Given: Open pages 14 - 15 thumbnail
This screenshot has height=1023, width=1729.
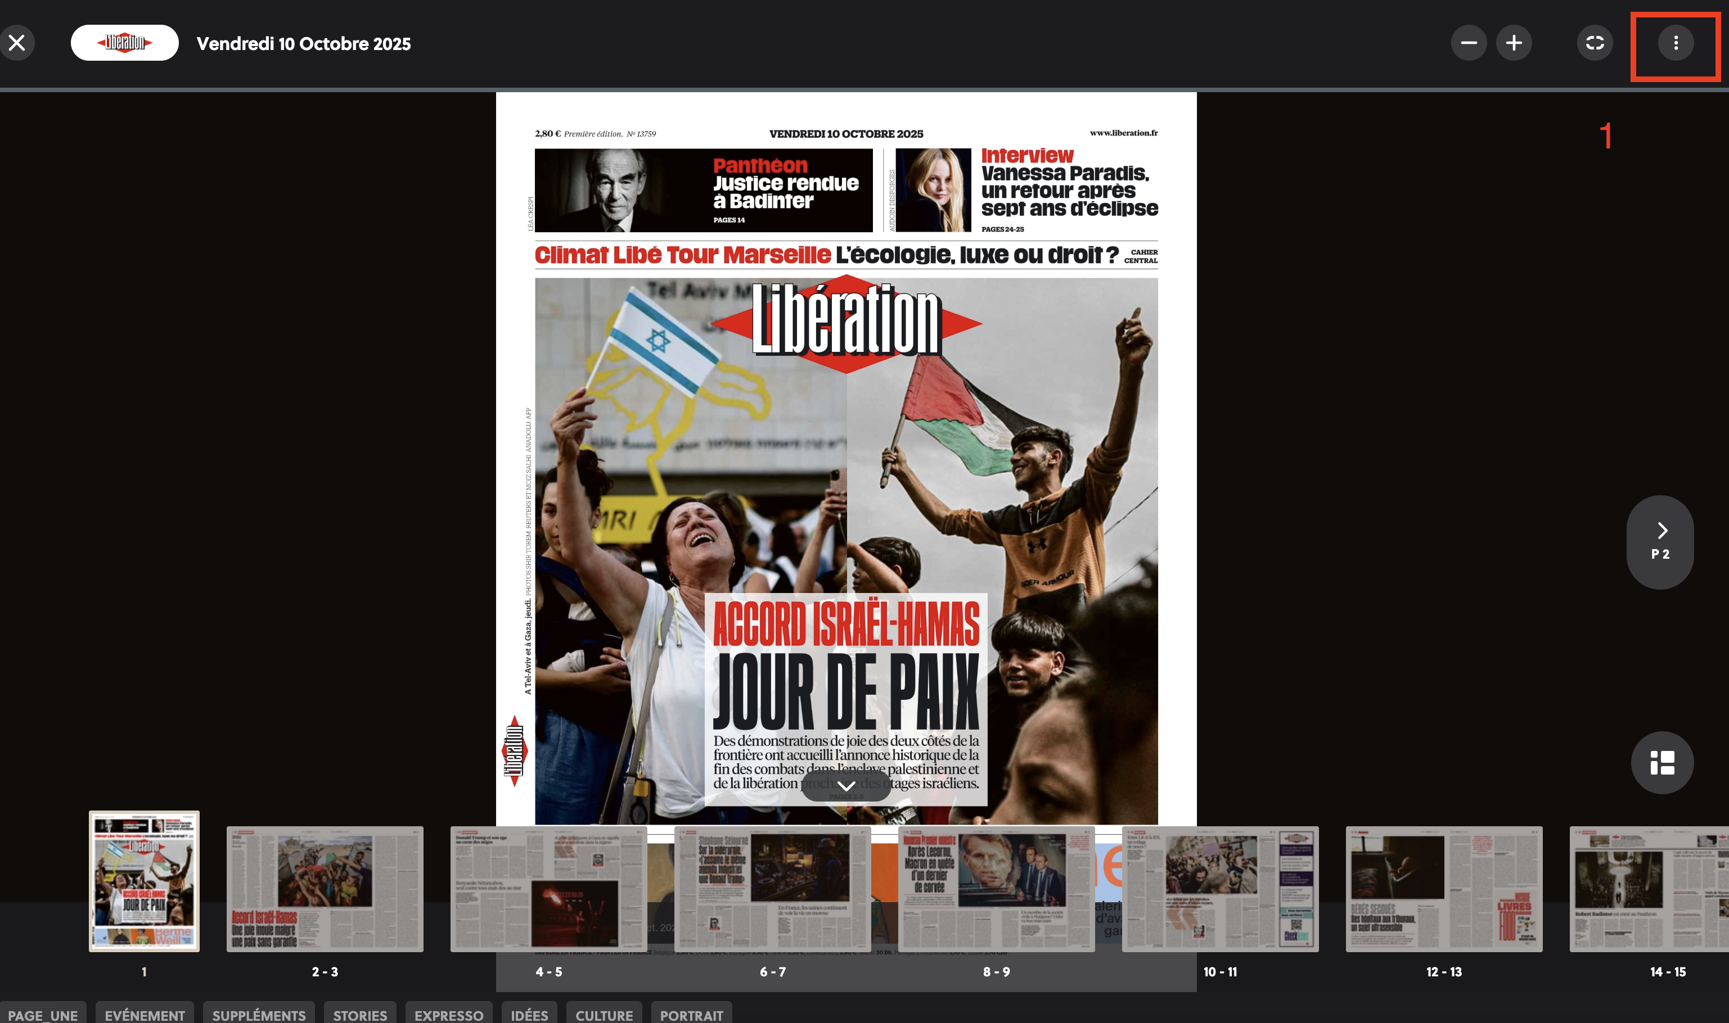Looking at the screenshot, I should point(1649,889).
